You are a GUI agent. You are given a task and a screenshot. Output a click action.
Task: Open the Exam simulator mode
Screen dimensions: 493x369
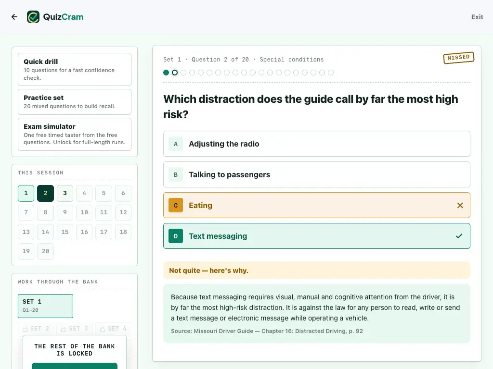tap(75, 135)
